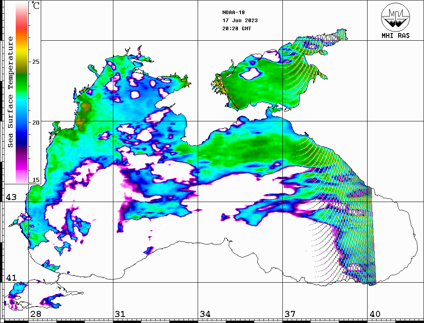This screenshot has width=424, height=323.
Task: Click the longitude label '34'
Action: 205,314
